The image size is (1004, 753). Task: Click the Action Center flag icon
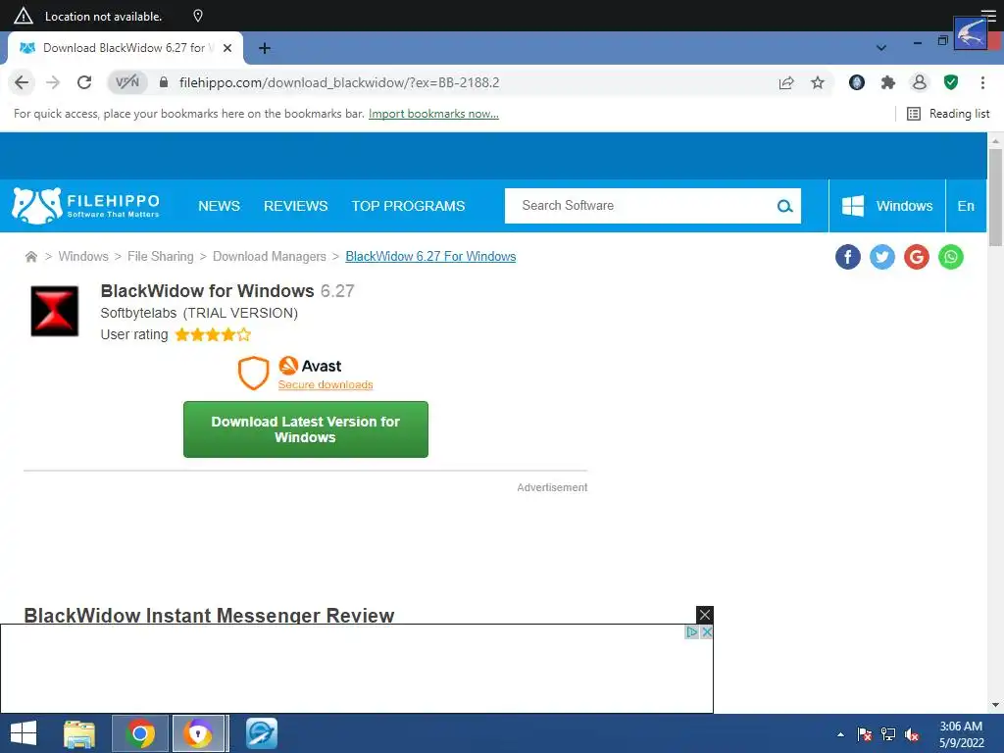pos(865,734)
